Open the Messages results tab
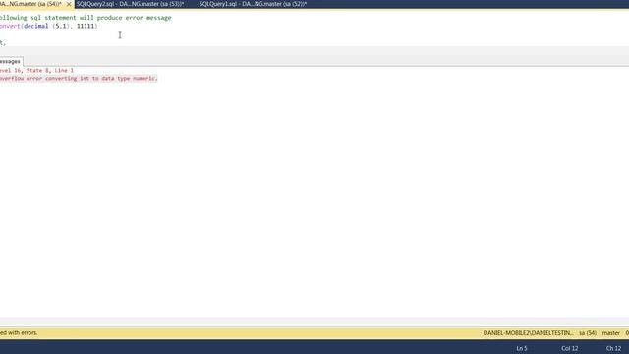629x354 pixels. [10, 61]
